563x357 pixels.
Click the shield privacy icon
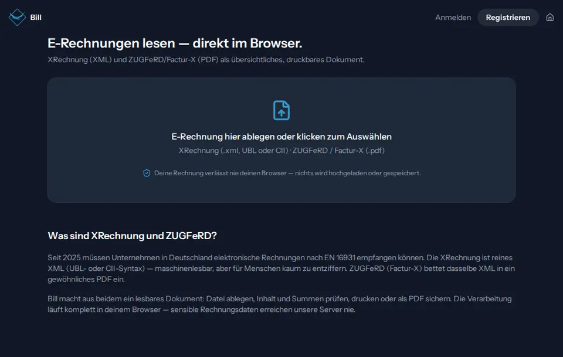click(x=147, y=173)
